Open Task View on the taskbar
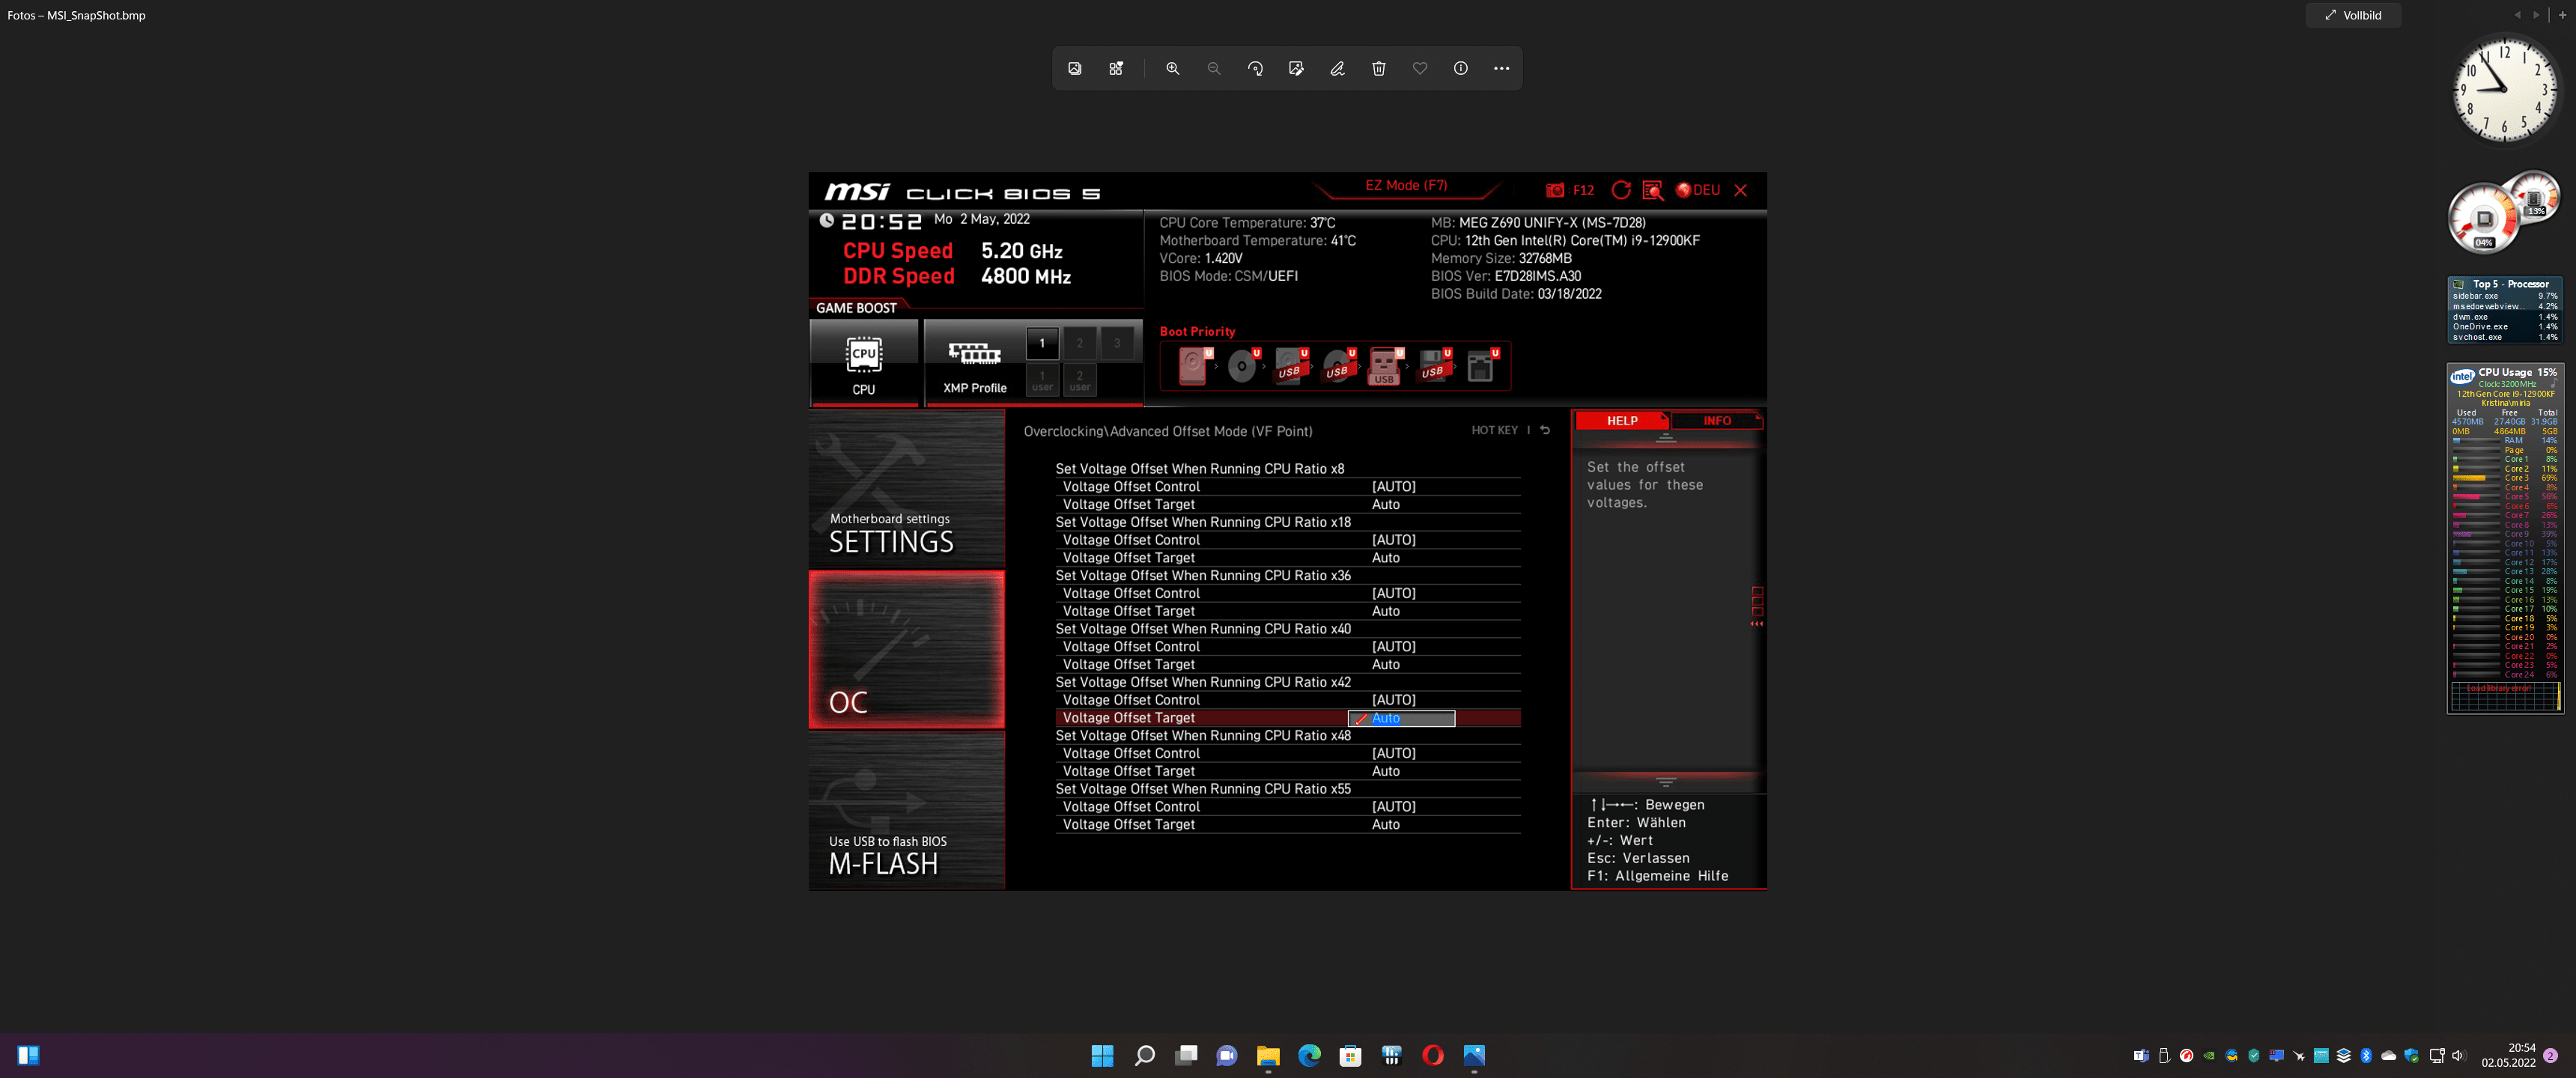Screen dimensions: 2576x1078 tap(1186, 1055)
